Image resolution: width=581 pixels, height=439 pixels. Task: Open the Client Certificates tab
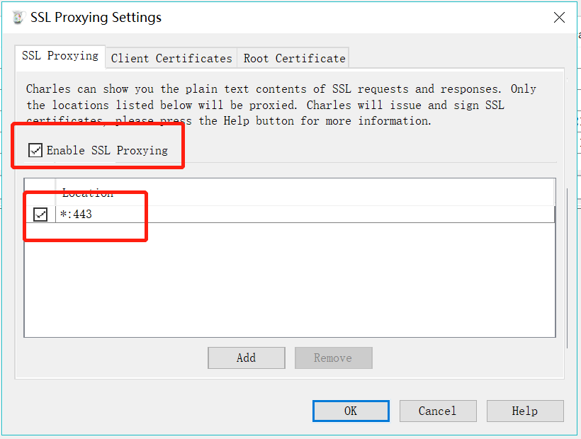pyautogui.click(x=171, y=58)
